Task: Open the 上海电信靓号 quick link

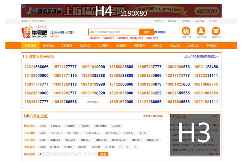Action: tap(122, 38)
